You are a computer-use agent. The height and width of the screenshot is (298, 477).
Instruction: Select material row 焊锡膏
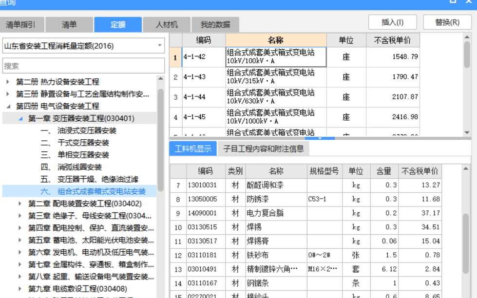(305, 241)
